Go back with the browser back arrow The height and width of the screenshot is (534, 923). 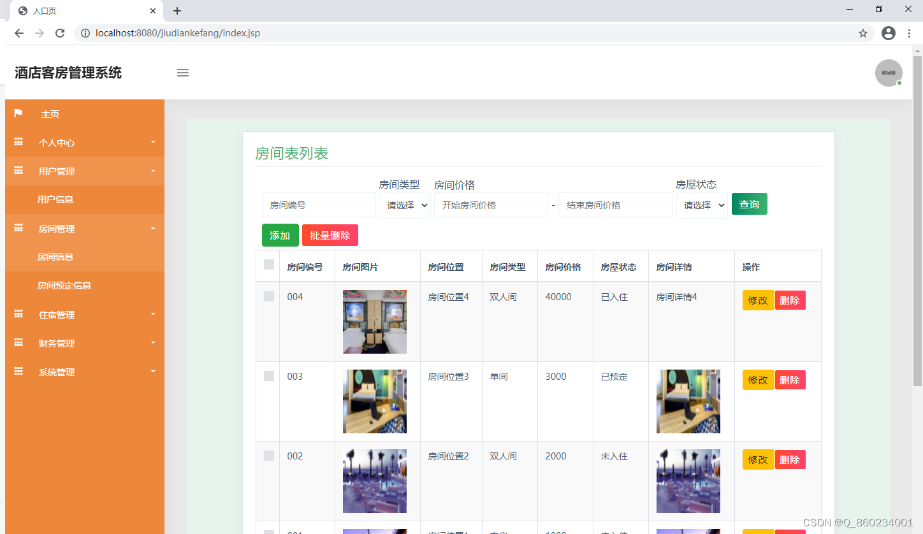[19, 33]
